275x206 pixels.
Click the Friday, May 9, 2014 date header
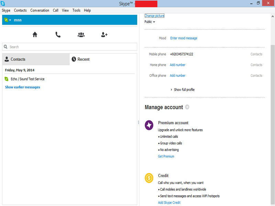(20, 70)
